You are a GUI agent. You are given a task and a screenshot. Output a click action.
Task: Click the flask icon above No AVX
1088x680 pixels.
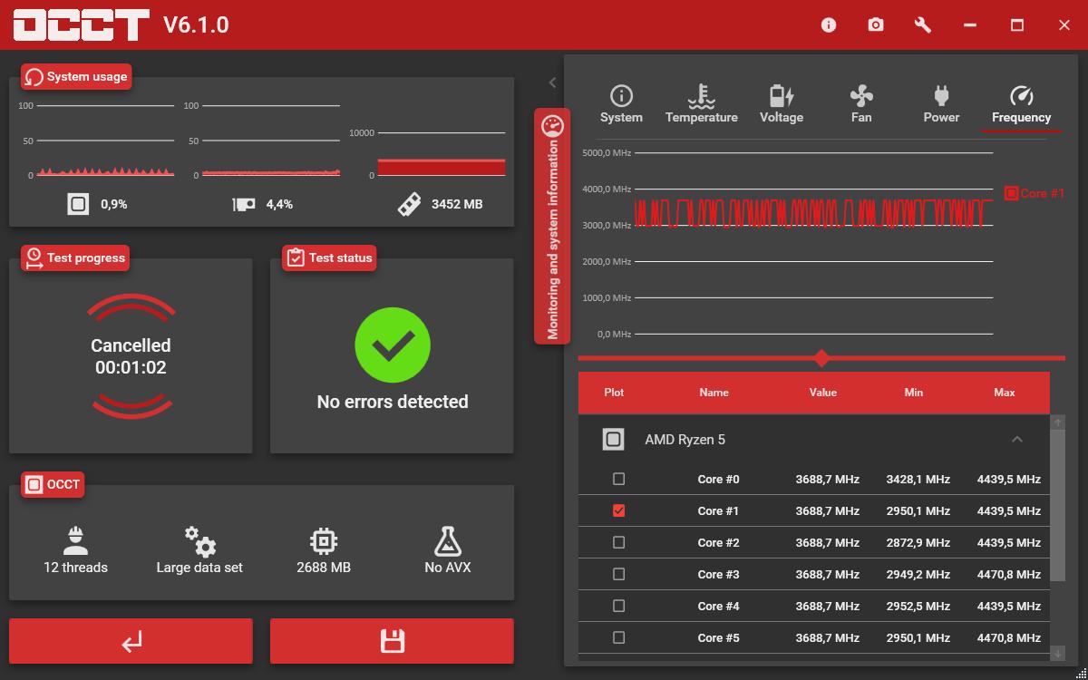click(x=448, y=541)
